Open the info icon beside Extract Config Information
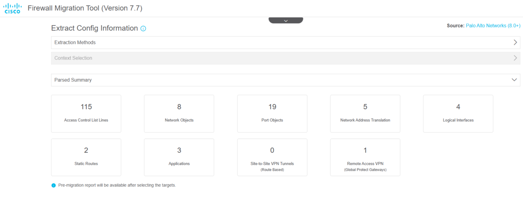The height and width of the screenshot is (198, 523). coord(143,29)
